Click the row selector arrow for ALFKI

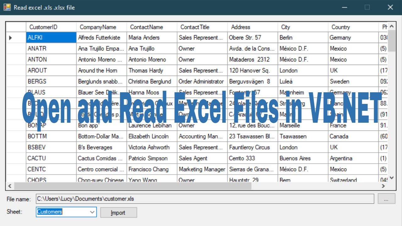click(x=10, y=38)
